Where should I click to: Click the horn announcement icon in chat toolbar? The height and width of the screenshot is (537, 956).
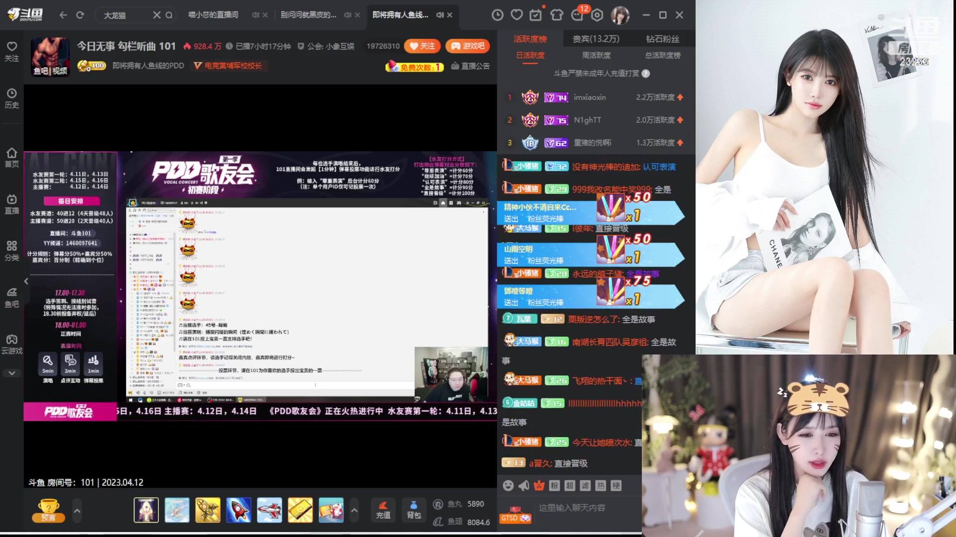coord(523,486)
